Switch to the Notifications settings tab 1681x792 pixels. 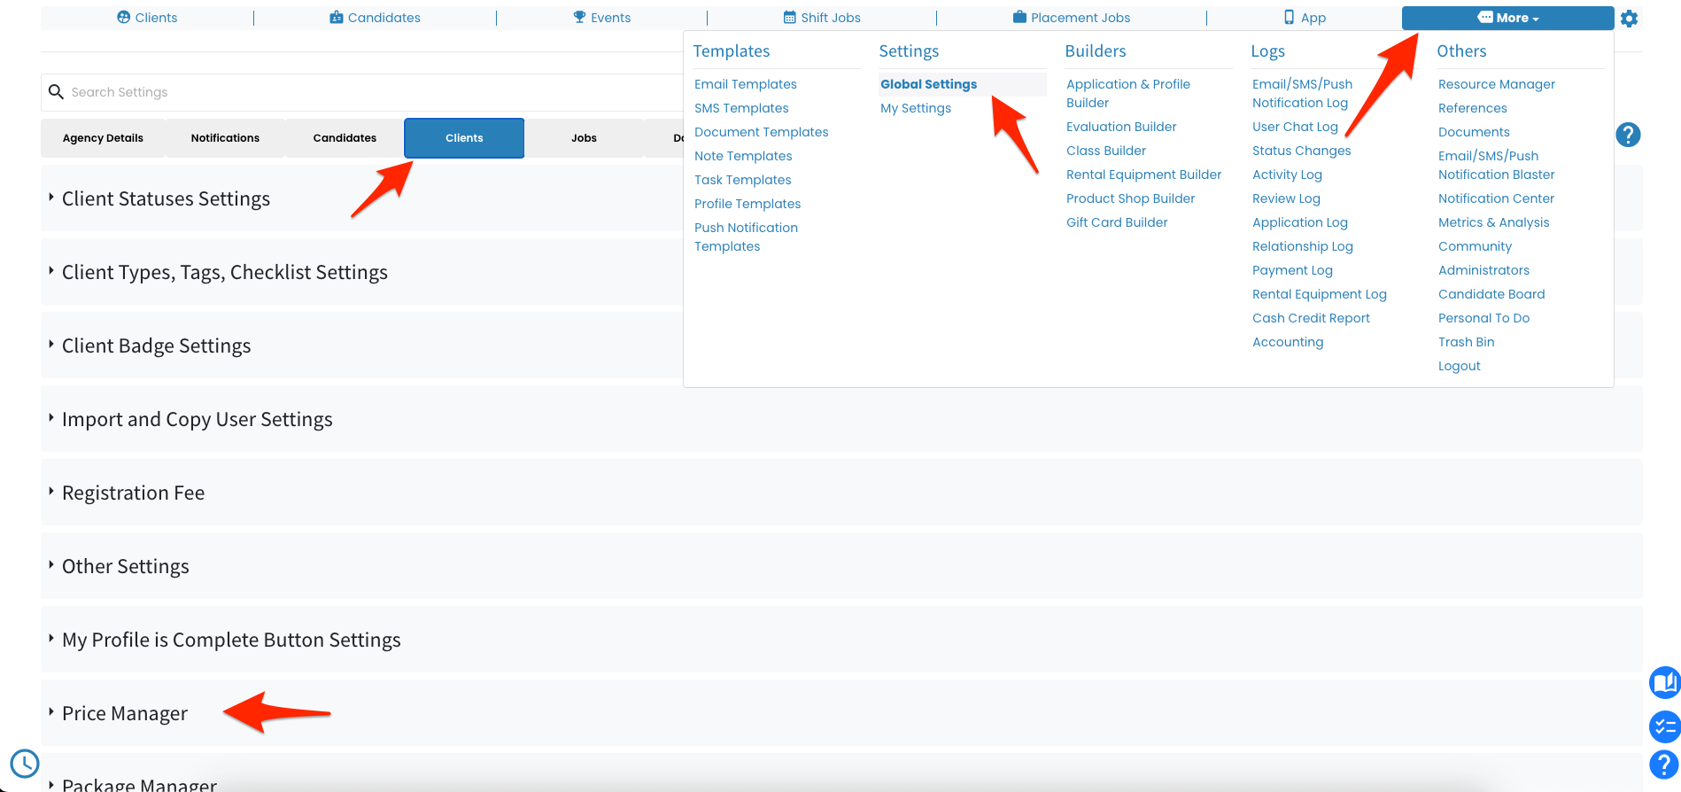click(225, 138)
